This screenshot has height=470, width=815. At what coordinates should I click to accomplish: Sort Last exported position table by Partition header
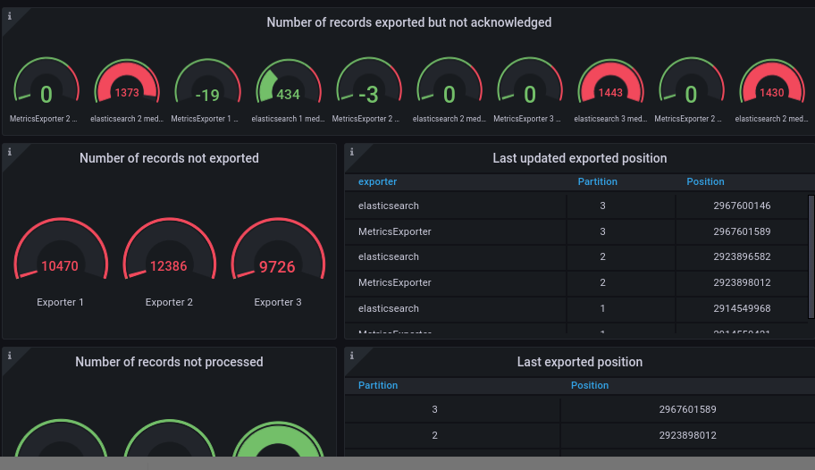[378, 385]
